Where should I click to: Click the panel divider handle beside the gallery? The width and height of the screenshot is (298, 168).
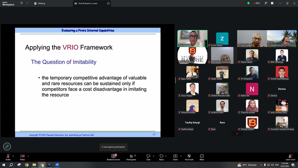tap(175, 80)
